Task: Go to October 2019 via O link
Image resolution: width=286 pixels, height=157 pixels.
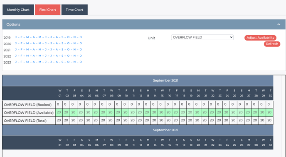Action: (68, 37)
